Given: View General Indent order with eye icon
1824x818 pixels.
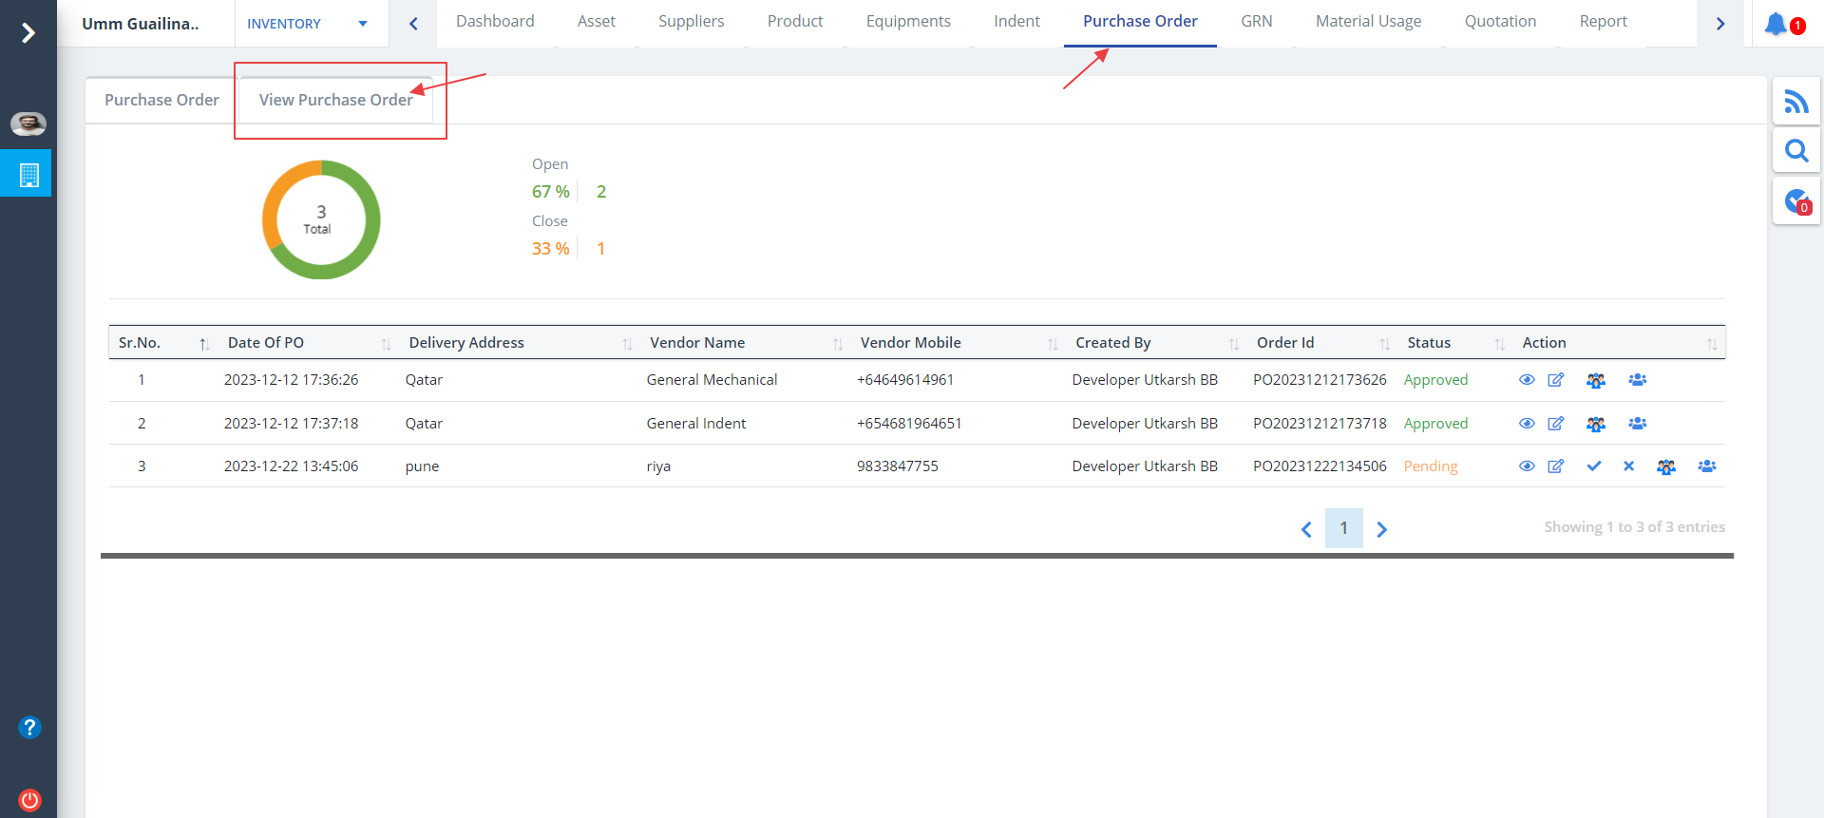Looking at the screenshot, I should pos(1527,424).
